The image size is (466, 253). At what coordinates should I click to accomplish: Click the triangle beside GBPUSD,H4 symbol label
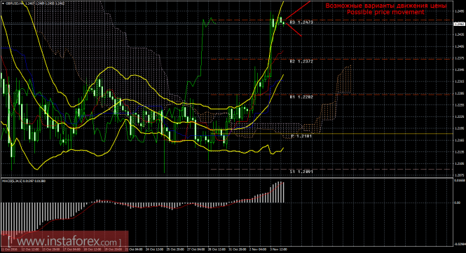tap(3, 4)
